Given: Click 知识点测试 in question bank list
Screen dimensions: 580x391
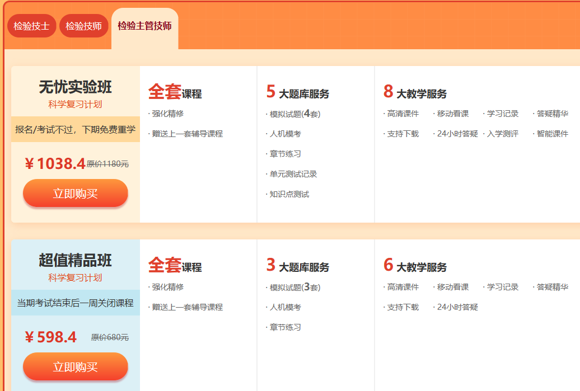Looking at the screenshot, I should click(289, 194).
